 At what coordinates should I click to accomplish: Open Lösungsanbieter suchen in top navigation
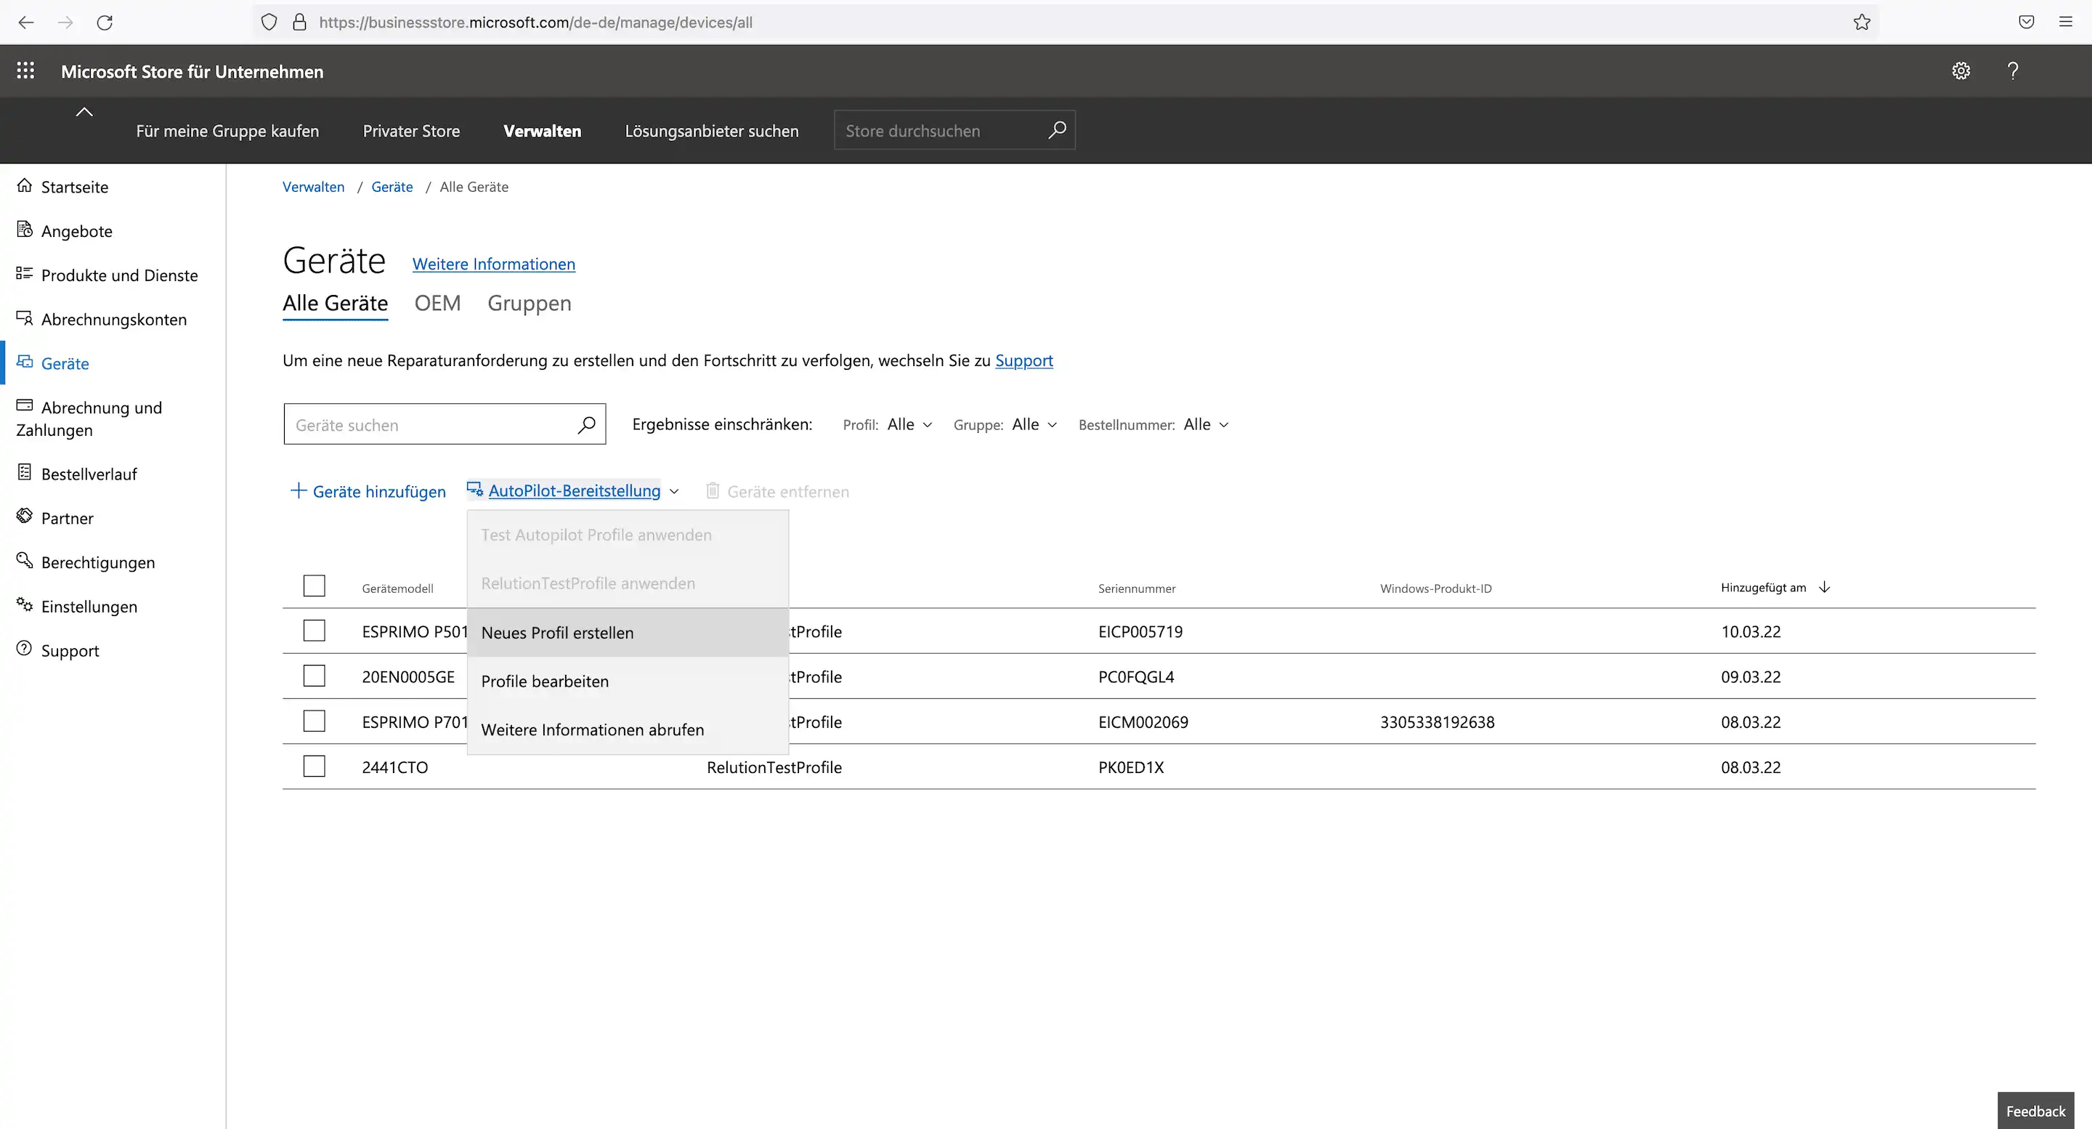(x=711, y=131)
